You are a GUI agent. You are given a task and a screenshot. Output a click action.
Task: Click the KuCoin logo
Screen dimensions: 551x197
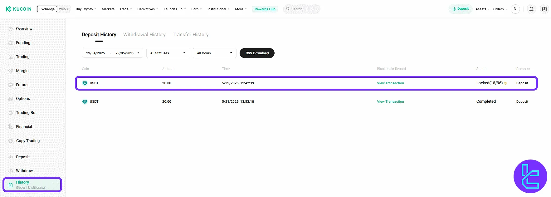(19, 9)
